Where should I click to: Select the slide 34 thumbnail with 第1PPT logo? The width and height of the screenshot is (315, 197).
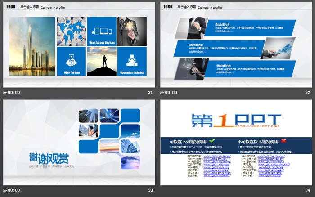click(236, 143)
